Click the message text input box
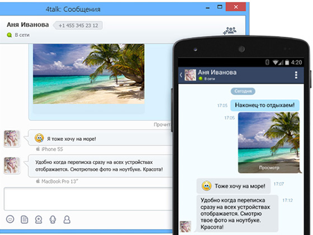313x235 pixels. coord(88,199)
